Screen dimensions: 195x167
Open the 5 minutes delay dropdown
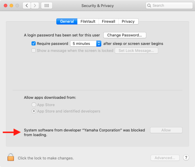tap(86, 44)
